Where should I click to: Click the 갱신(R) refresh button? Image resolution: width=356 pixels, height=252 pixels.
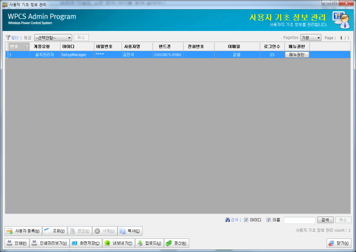coord(176,243)
